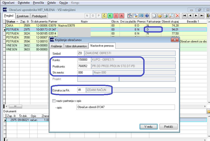Click the green K status button
Screen dimensions: 210x141
tap(110, 16)
